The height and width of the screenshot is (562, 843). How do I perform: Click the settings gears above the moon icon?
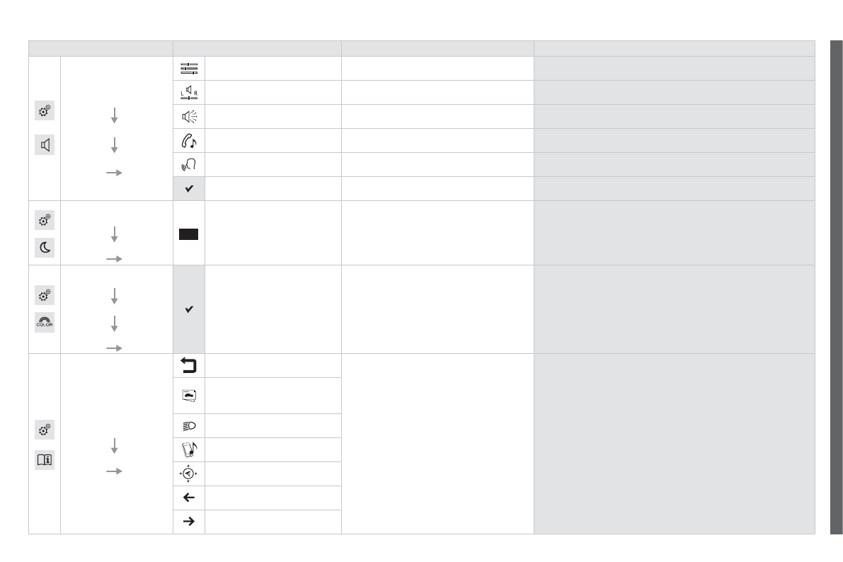coord(45,220)
